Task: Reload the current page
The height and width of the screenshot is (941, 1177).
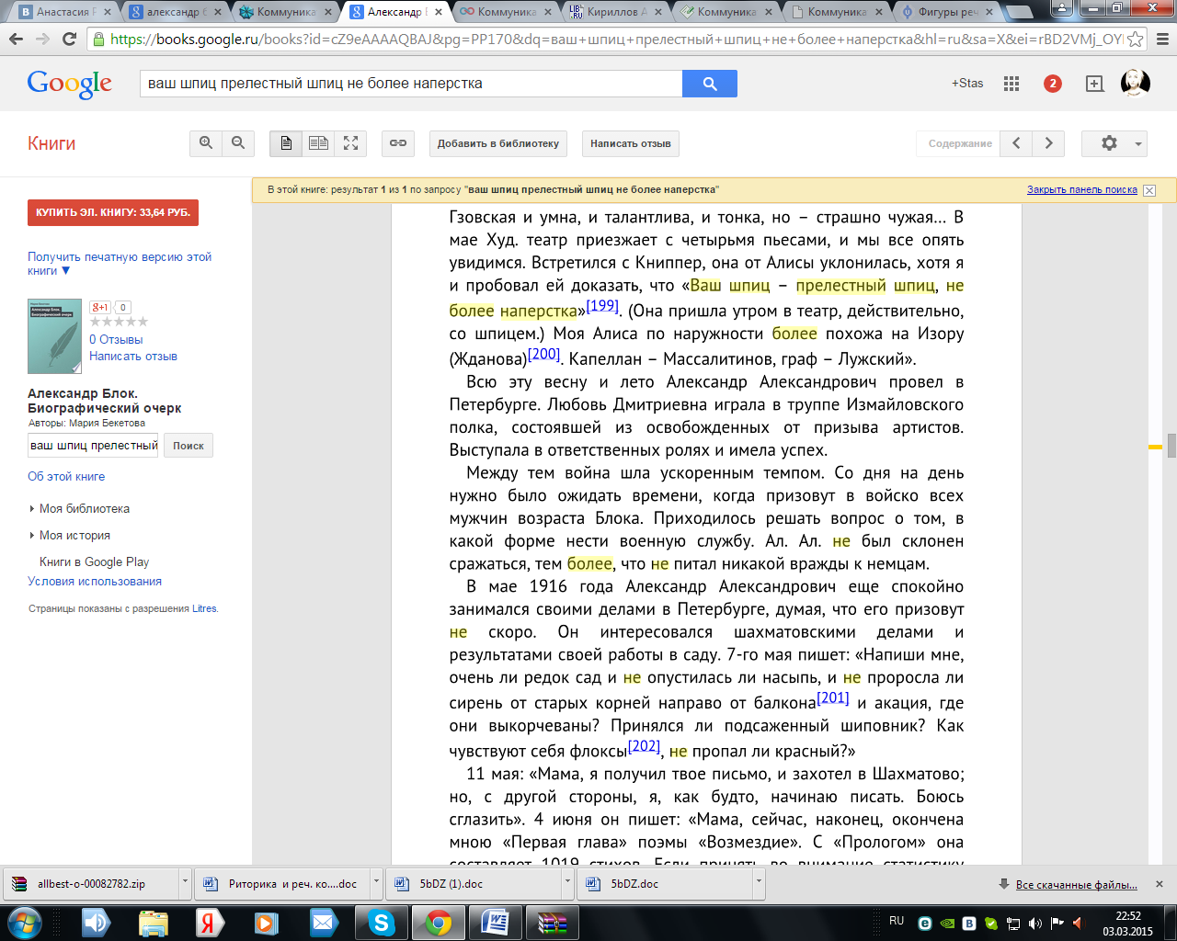Action: (x=69, y=40)
